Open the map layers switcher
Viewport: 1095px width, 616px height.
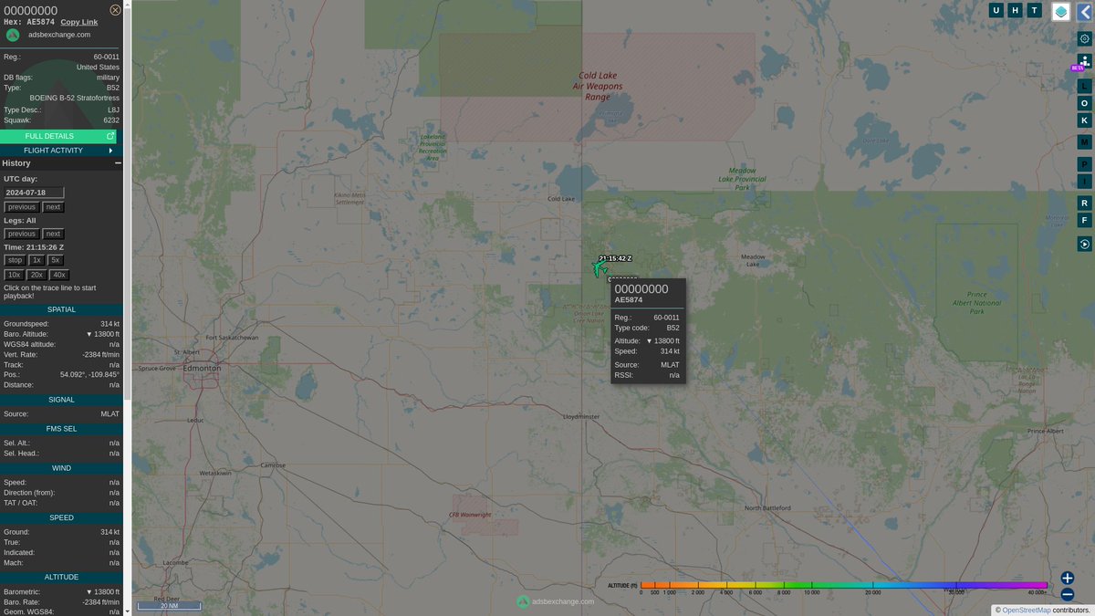[1061, 12]
